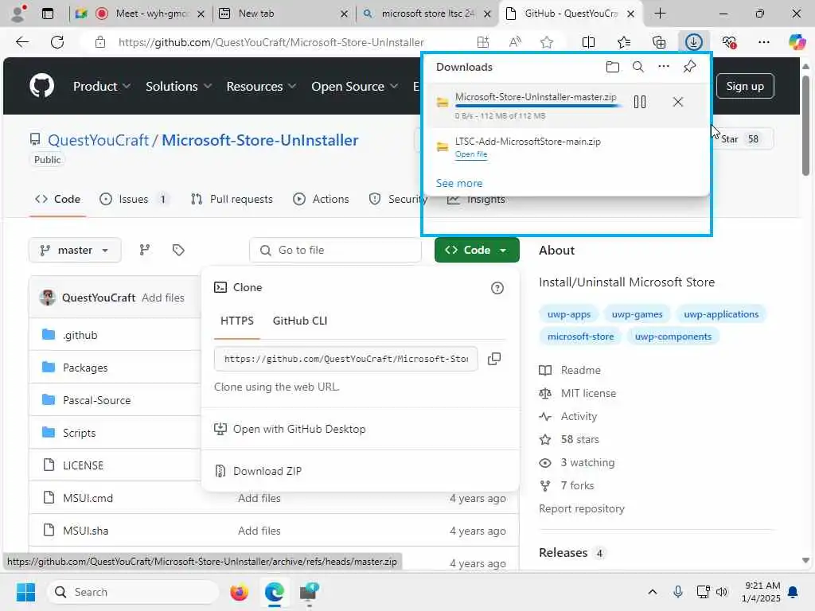The width and height of the screenshot is (815, 611).
Task: View site information lock icon
Action: pyautogui.click(x=100, y=42)
